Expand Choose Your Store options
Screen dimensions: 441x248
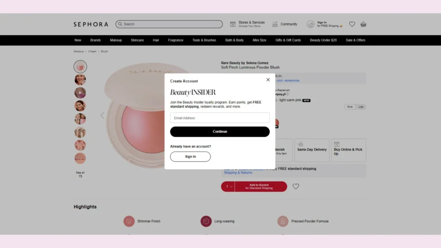click(x=248, y=25)
